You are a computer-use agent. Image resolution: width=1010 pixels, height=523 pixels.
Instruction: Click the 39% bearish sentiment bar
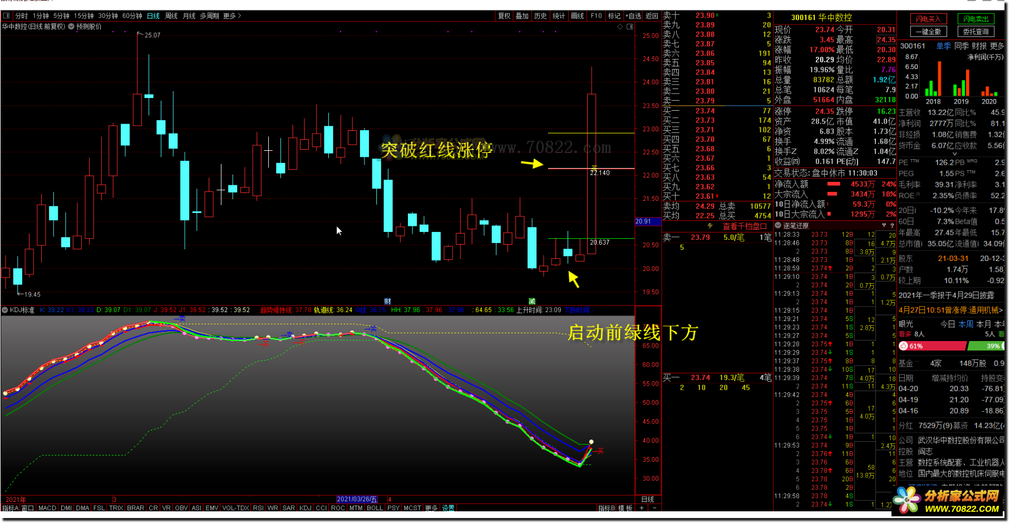(987, 346)
